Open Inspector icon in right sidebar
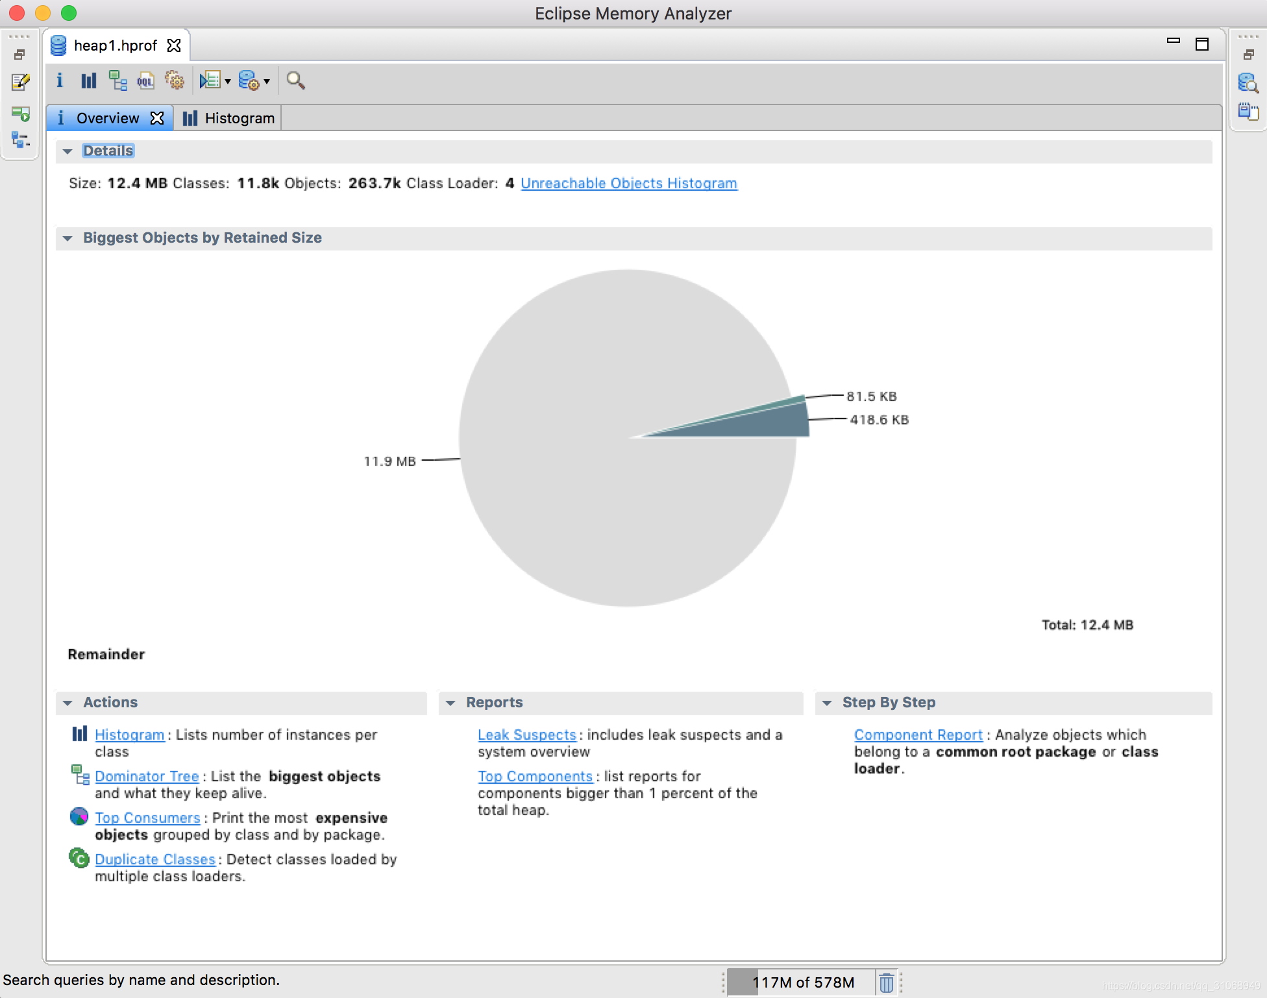The height and width of the screenshot is (998, 1267). 1248,82
